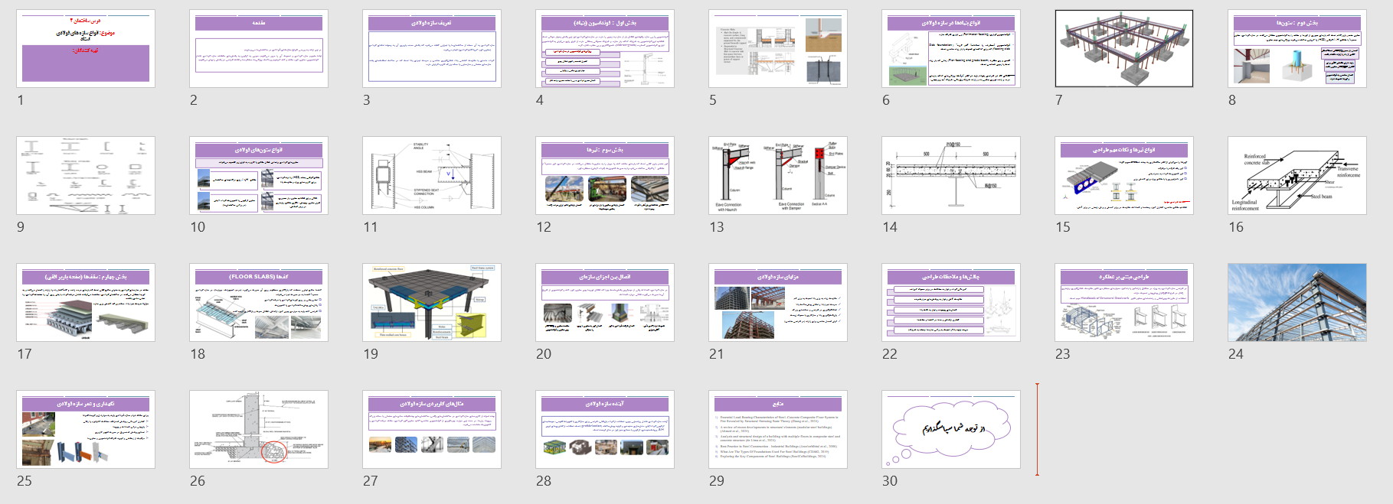Select slide 22 with purple bullet boxes
The width and height of the screenshot is (1393, 504).
pos(951,302)
